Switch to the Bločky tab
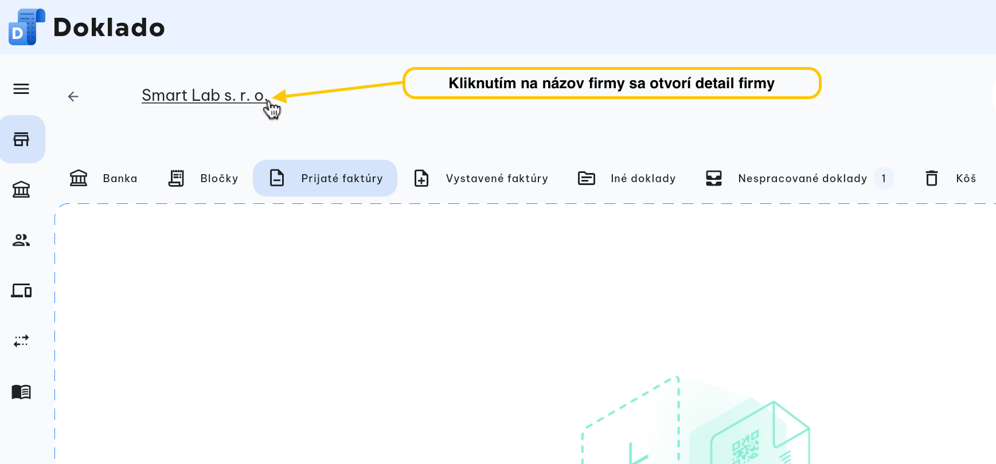This screenshot has width=996, height=464. [x=203, y=178]
